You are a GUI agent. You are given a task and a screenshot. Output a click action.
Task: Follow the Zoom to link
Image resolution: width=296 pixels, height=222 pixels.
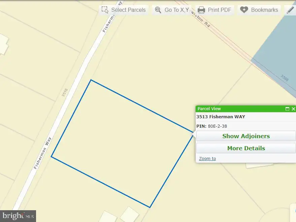click(x=207, y=159)
